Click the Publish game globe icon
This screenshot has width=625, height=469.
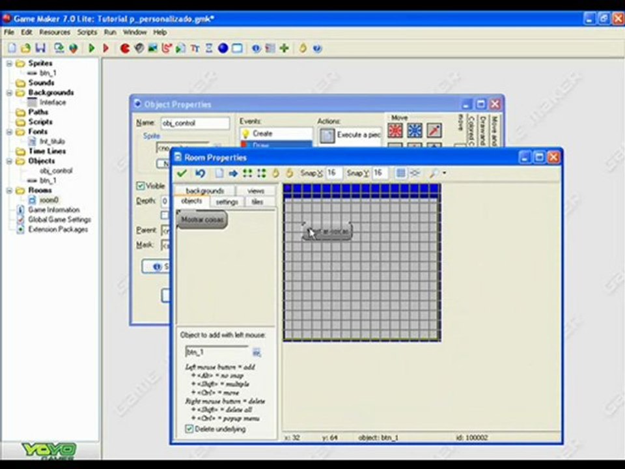pos(74,48)
